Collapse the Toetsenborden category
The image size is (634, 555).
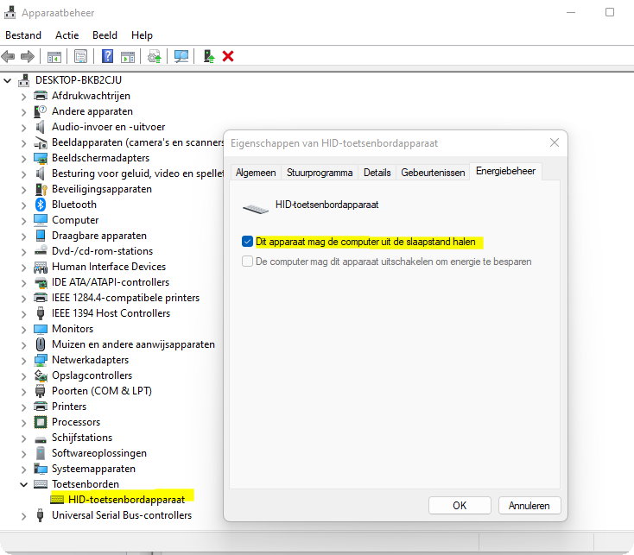(23, 484)
